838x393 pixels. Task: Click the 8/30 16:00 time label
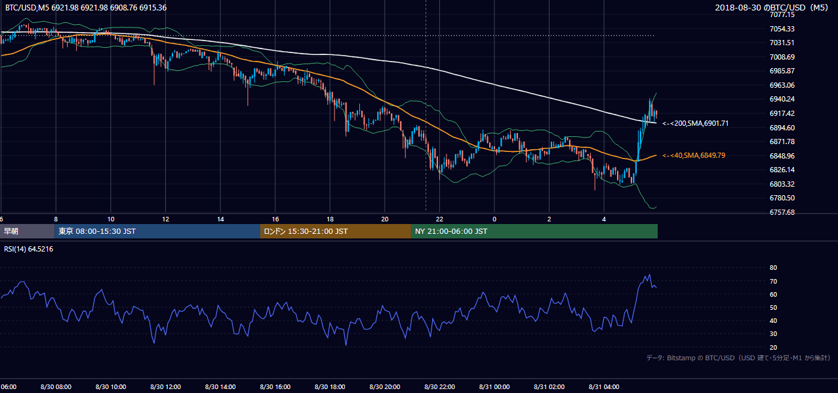click(275, 387)
